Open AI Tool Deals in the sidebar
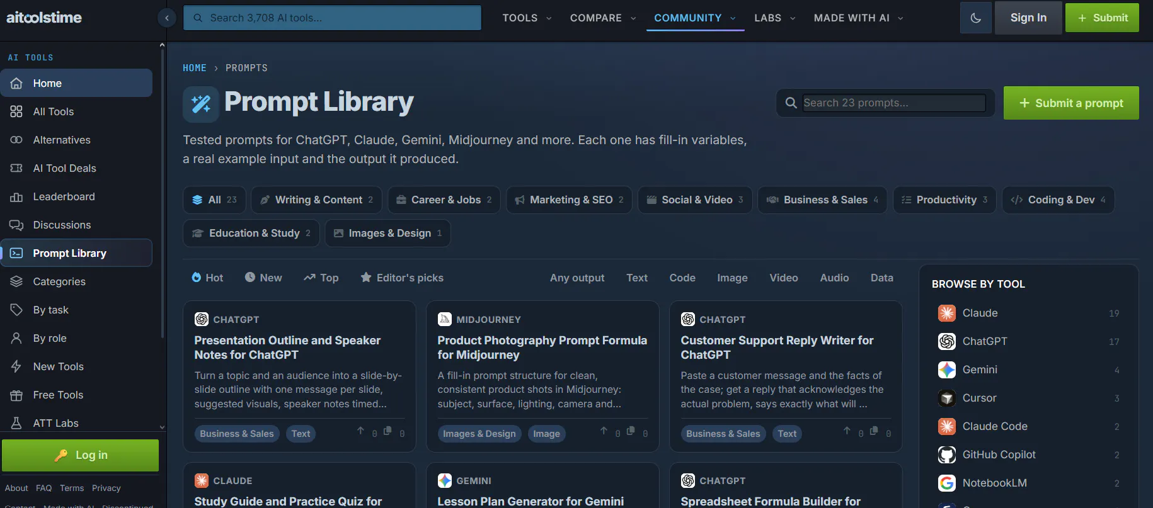The image size is (1153, 508). point(76,168)
